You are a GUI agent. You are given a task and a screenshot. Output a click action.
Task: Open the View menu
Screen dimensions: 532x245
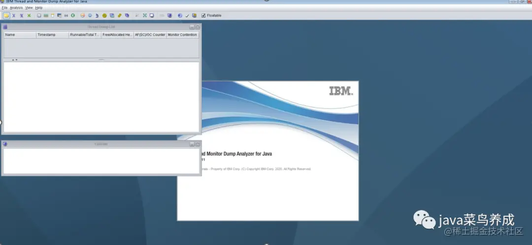coord(29,7)
